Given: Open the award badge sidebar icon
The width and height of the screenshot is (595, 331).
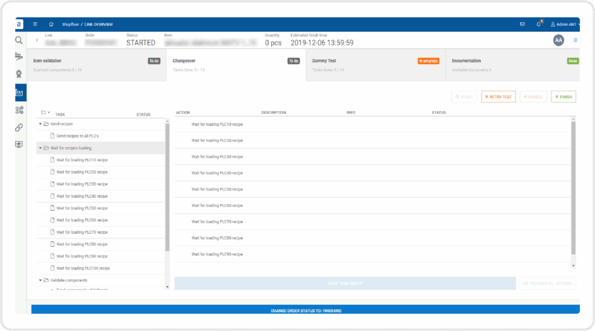Looking at the screenshot, I should click(x=19, y=74).
